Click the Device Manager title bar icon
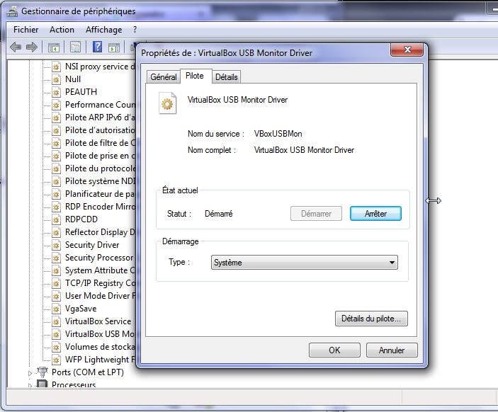 (x=12, y=11)
